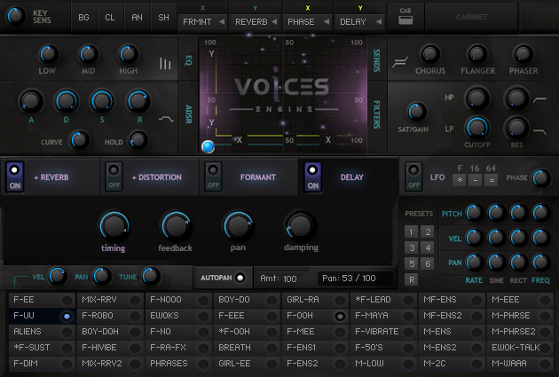Viewport: 559px width, 377px height.
Task: Adjust the TUNE knob
Action: pos(151,276)
